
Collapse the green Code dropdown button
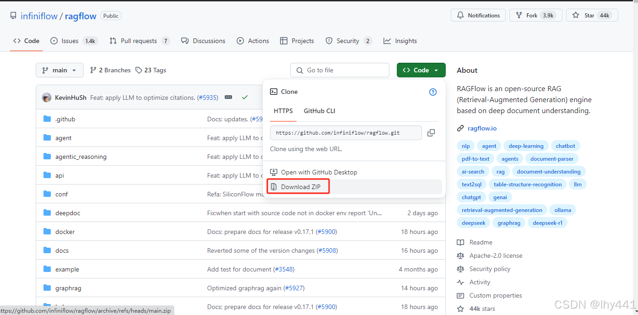421,70
